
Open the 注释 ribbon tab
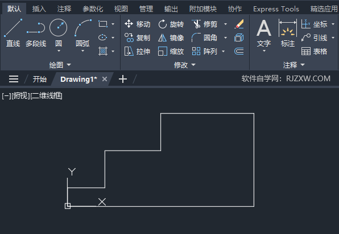64,9
